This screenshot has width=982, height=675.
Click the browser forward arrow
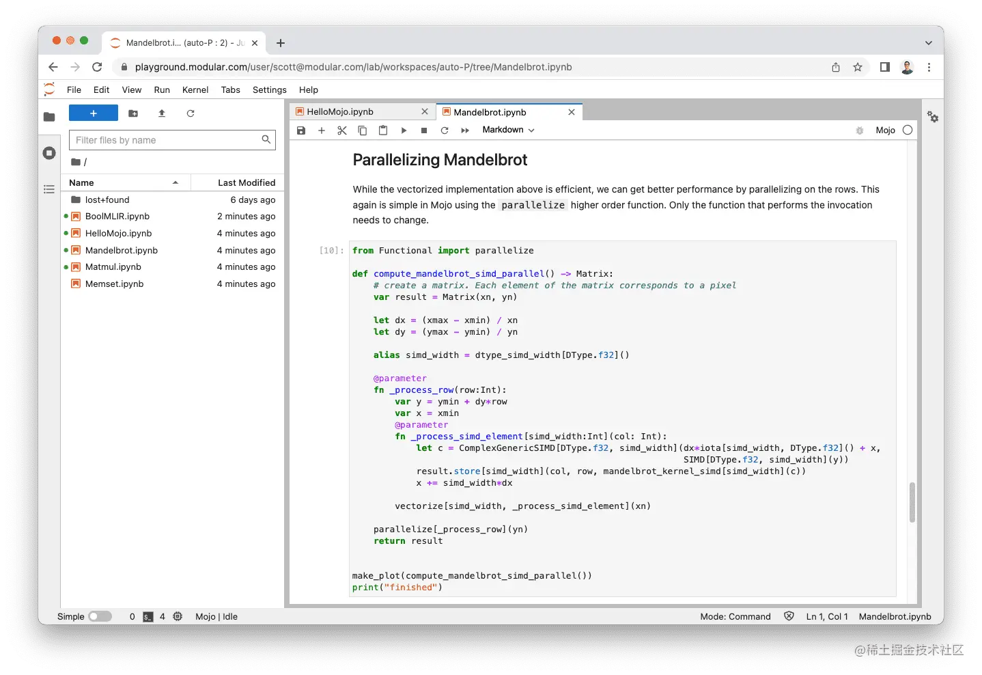[75, 67]
